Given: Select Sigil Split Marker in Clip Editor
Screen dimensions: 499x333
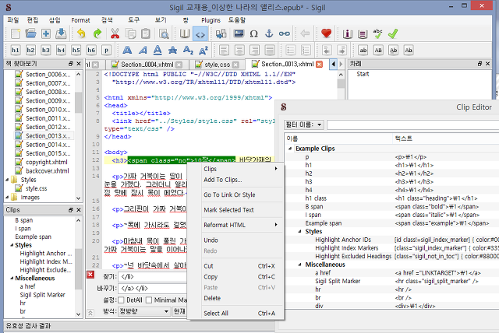Looking at the screenshot, I should pyautogui.click(x=338, y=281).
